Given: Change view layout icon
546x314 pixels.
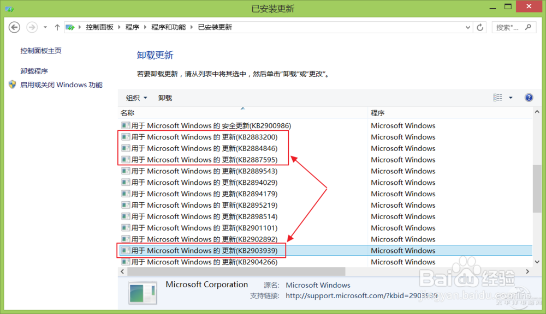Looking at the screenshot, I should (x=497, y=98).
